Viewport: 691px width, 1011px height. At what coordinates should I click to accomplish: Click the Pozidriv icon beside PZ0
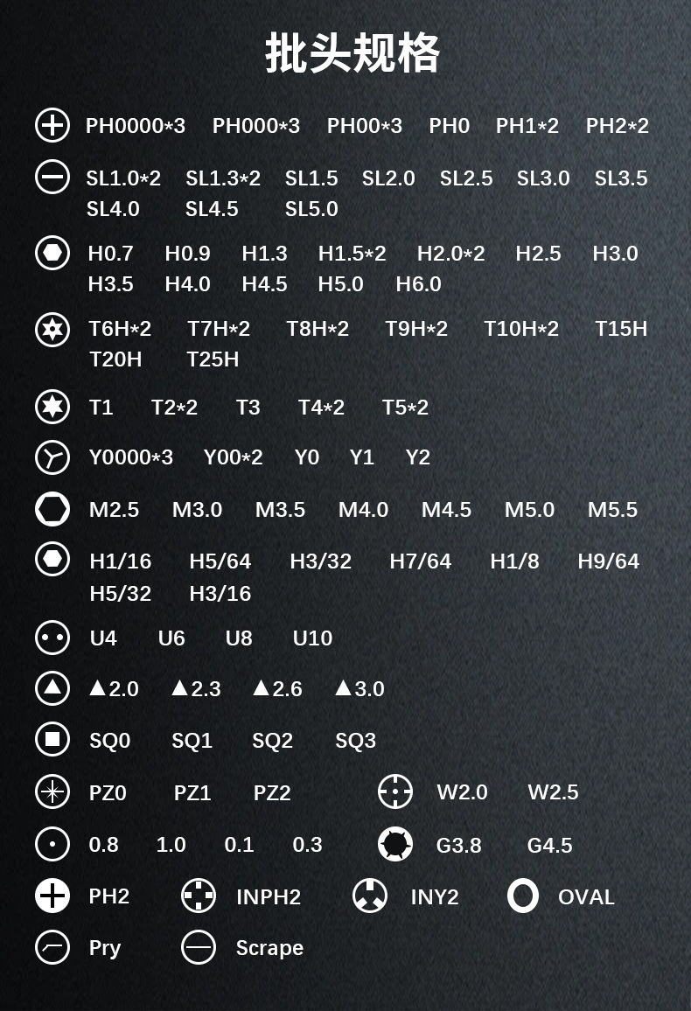click(52, 792)
